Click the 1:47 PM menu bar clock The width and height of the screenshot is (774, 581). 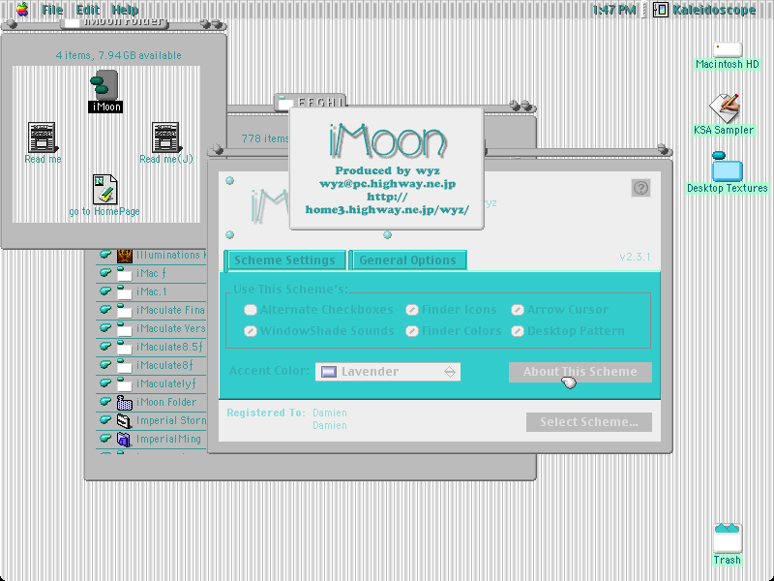point(613,10)
